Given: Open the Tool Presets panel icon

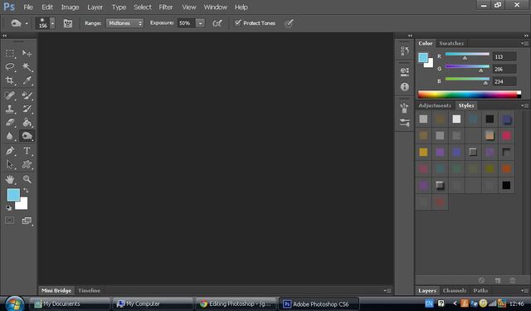Looking at the screenshot, I should (405, 122).
